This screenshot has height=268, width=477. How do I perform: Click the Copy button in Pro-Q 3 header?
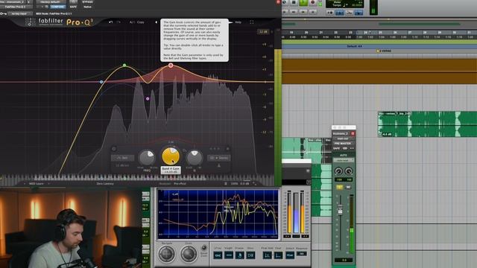[141, 22]
